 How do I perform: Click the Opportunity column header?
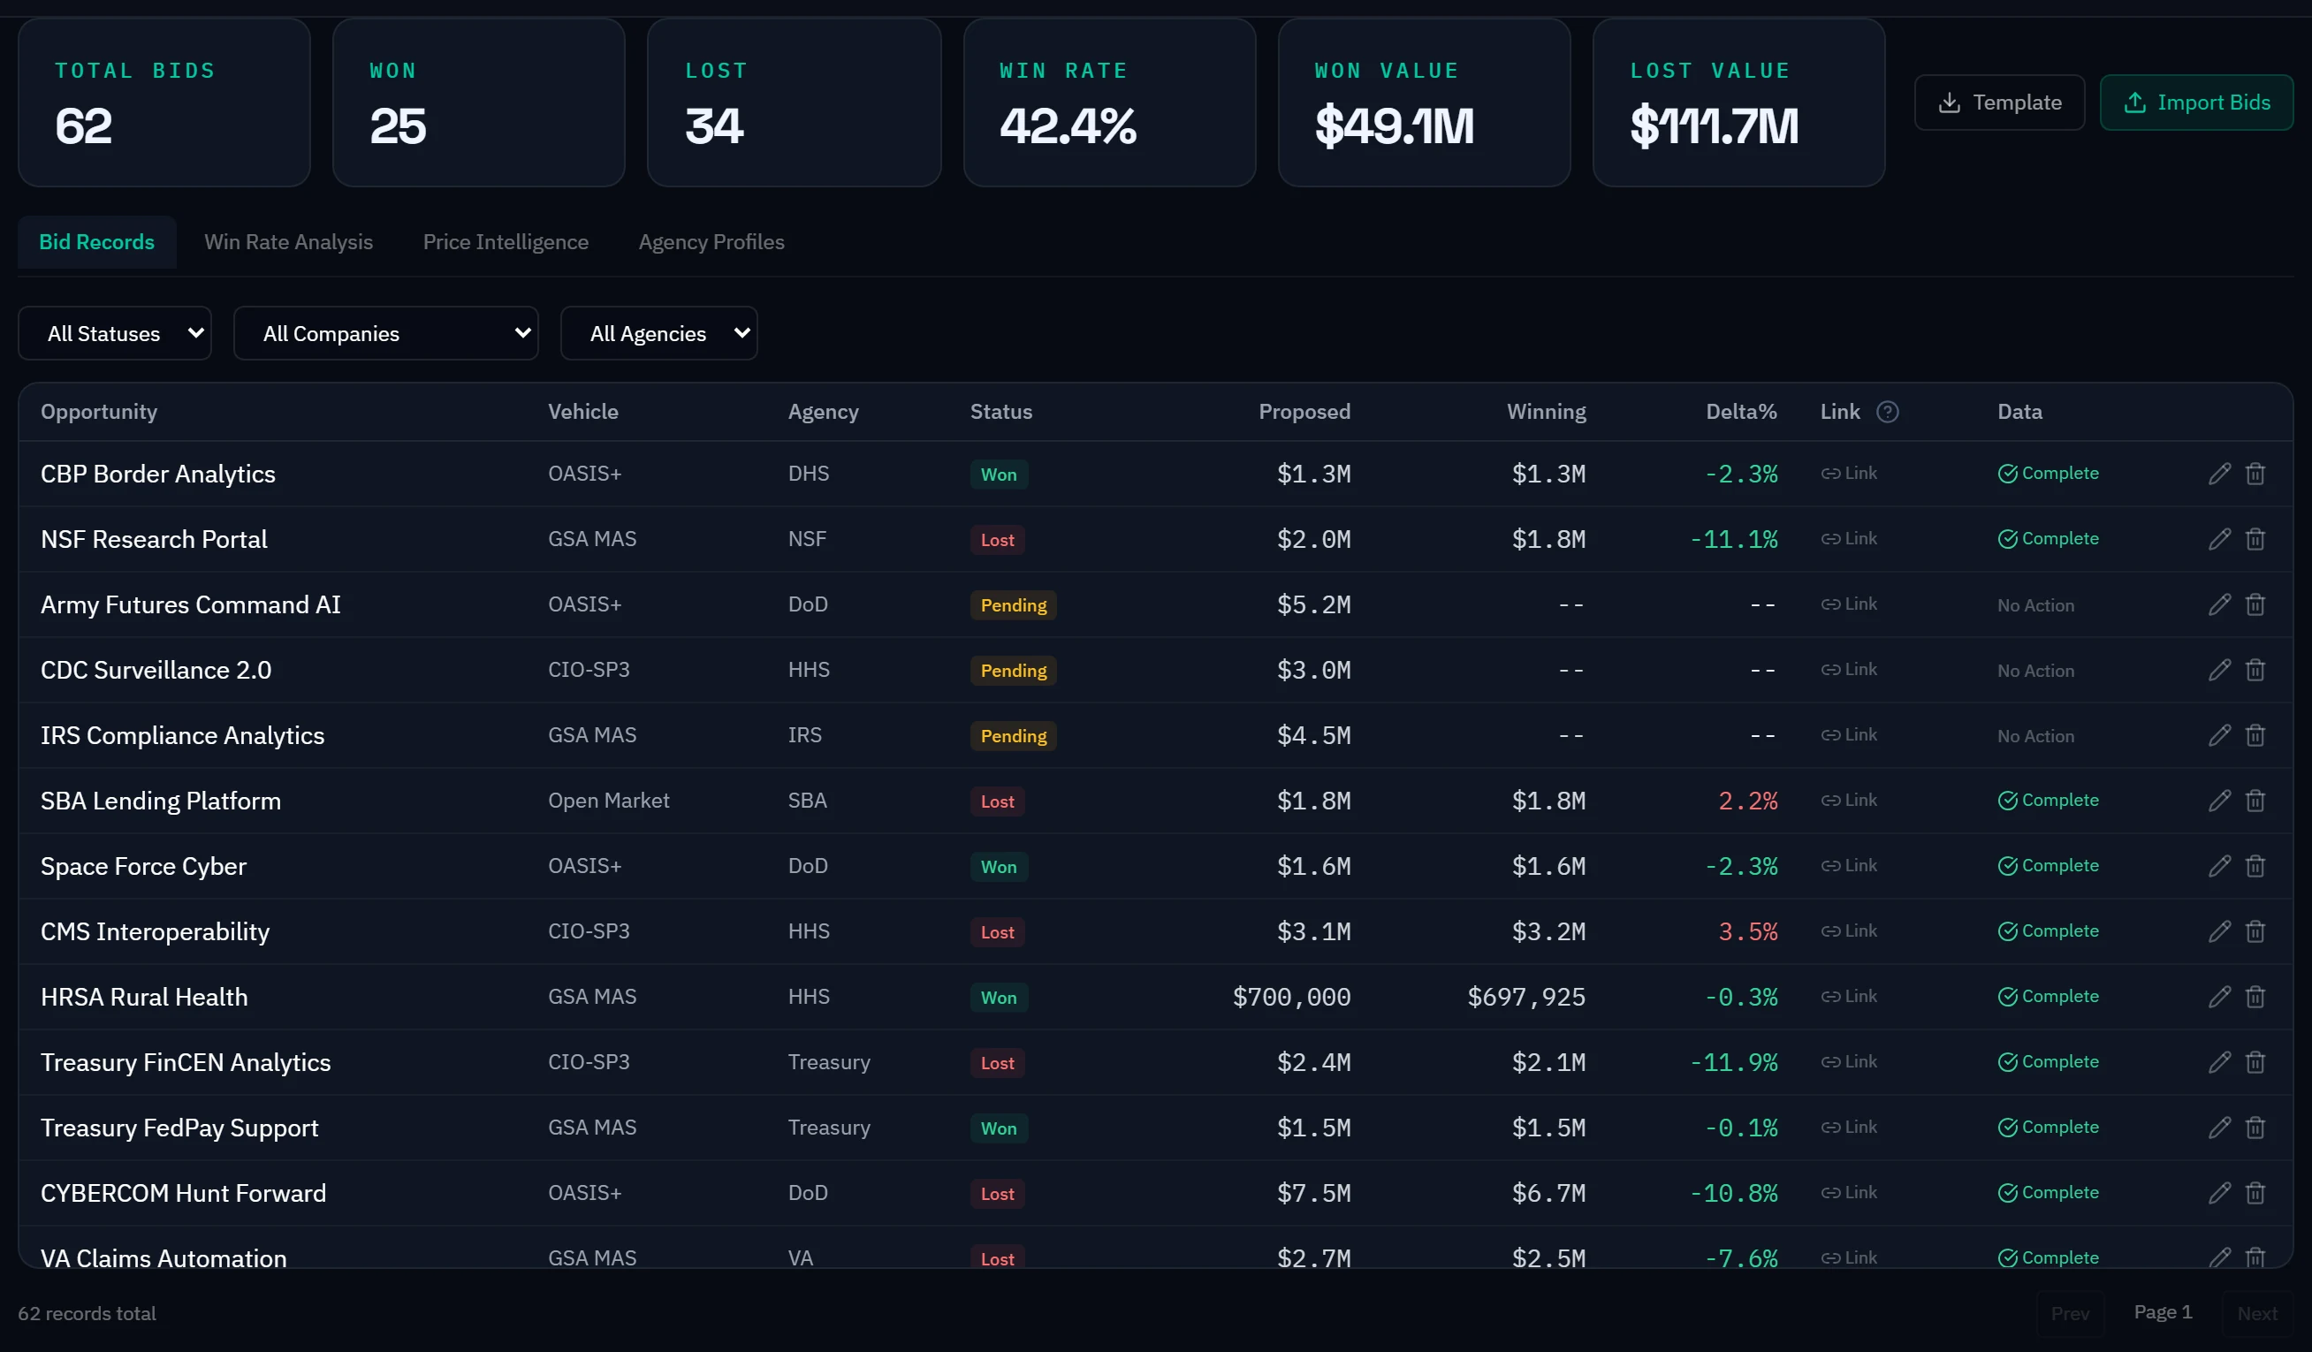[99, 412]
